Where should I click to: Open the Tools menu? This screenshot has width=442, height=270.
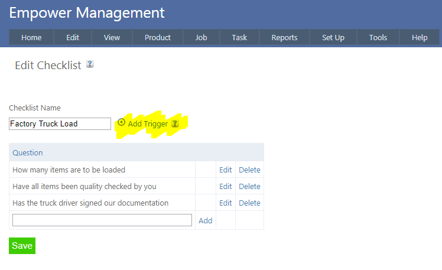tap(378, 37)
